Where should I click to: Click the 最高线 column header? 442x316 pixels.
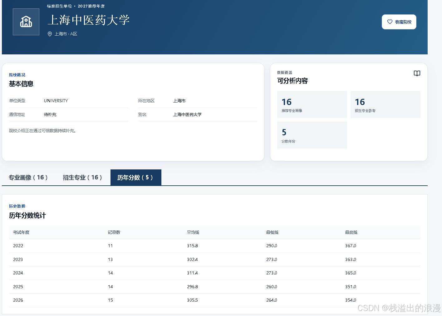351,232
